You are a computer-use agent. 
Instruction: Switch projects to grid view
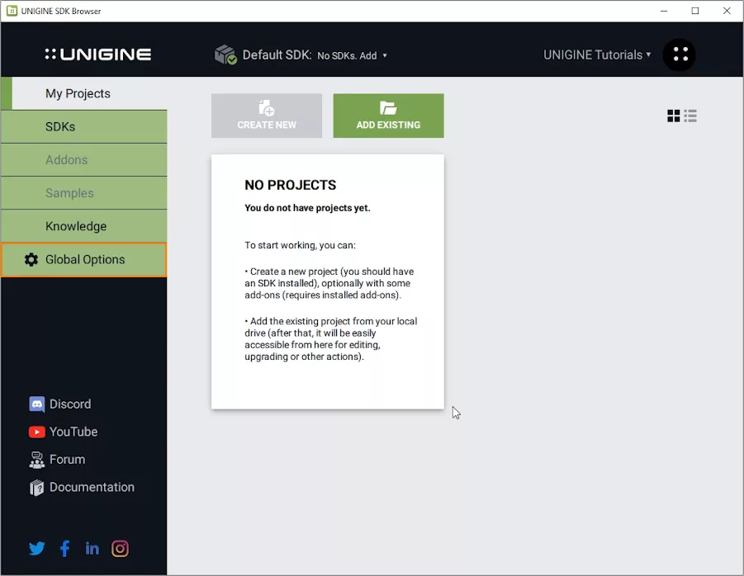673,116
